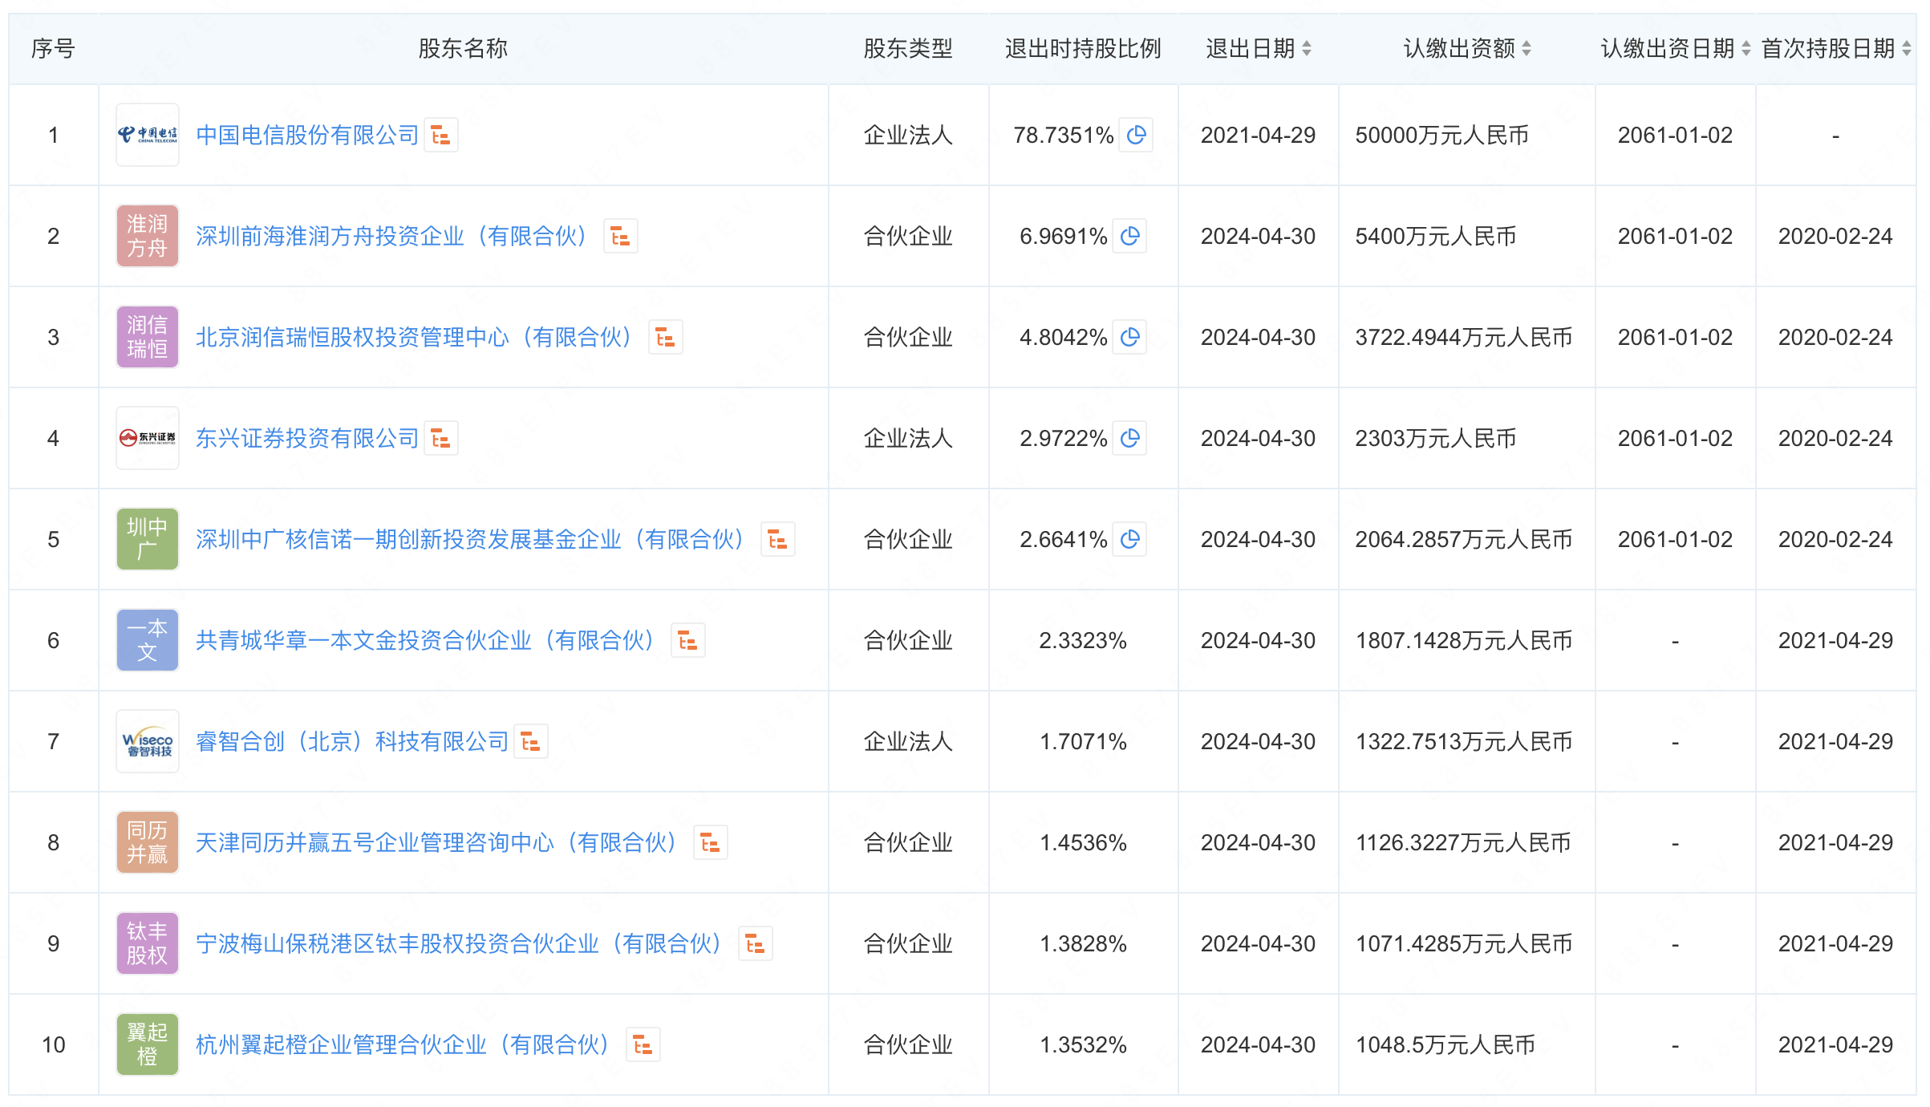Sort by 退出日期 column
Viewport: 1930px width, 1107px height.
(1307, 49)
